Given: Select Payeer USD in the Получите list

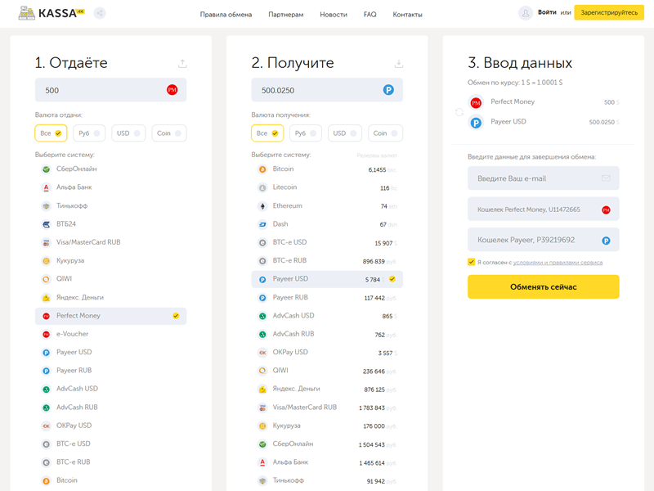Looking at the screenshot, I should [x=327, y=279].
